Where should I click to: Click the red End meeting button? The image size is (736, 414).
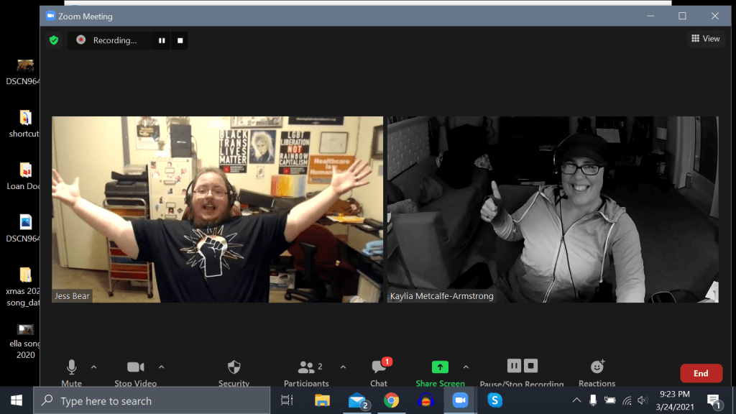point(700,373)
